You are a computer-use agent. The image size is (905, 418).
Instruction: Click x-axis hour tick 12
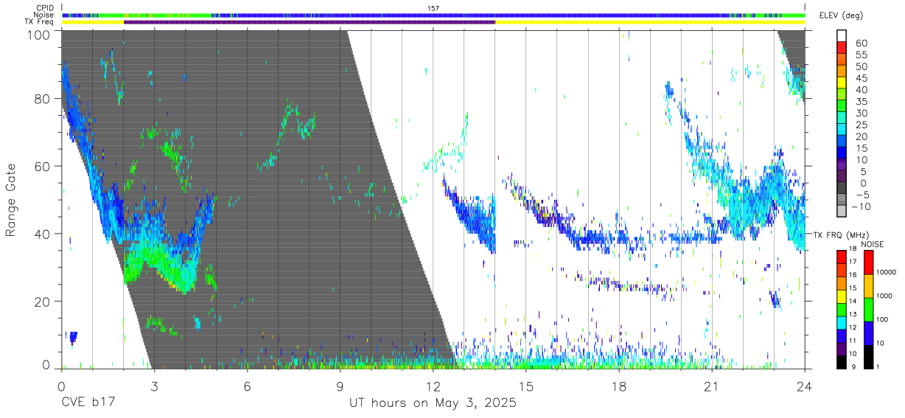tap(433, 386)
